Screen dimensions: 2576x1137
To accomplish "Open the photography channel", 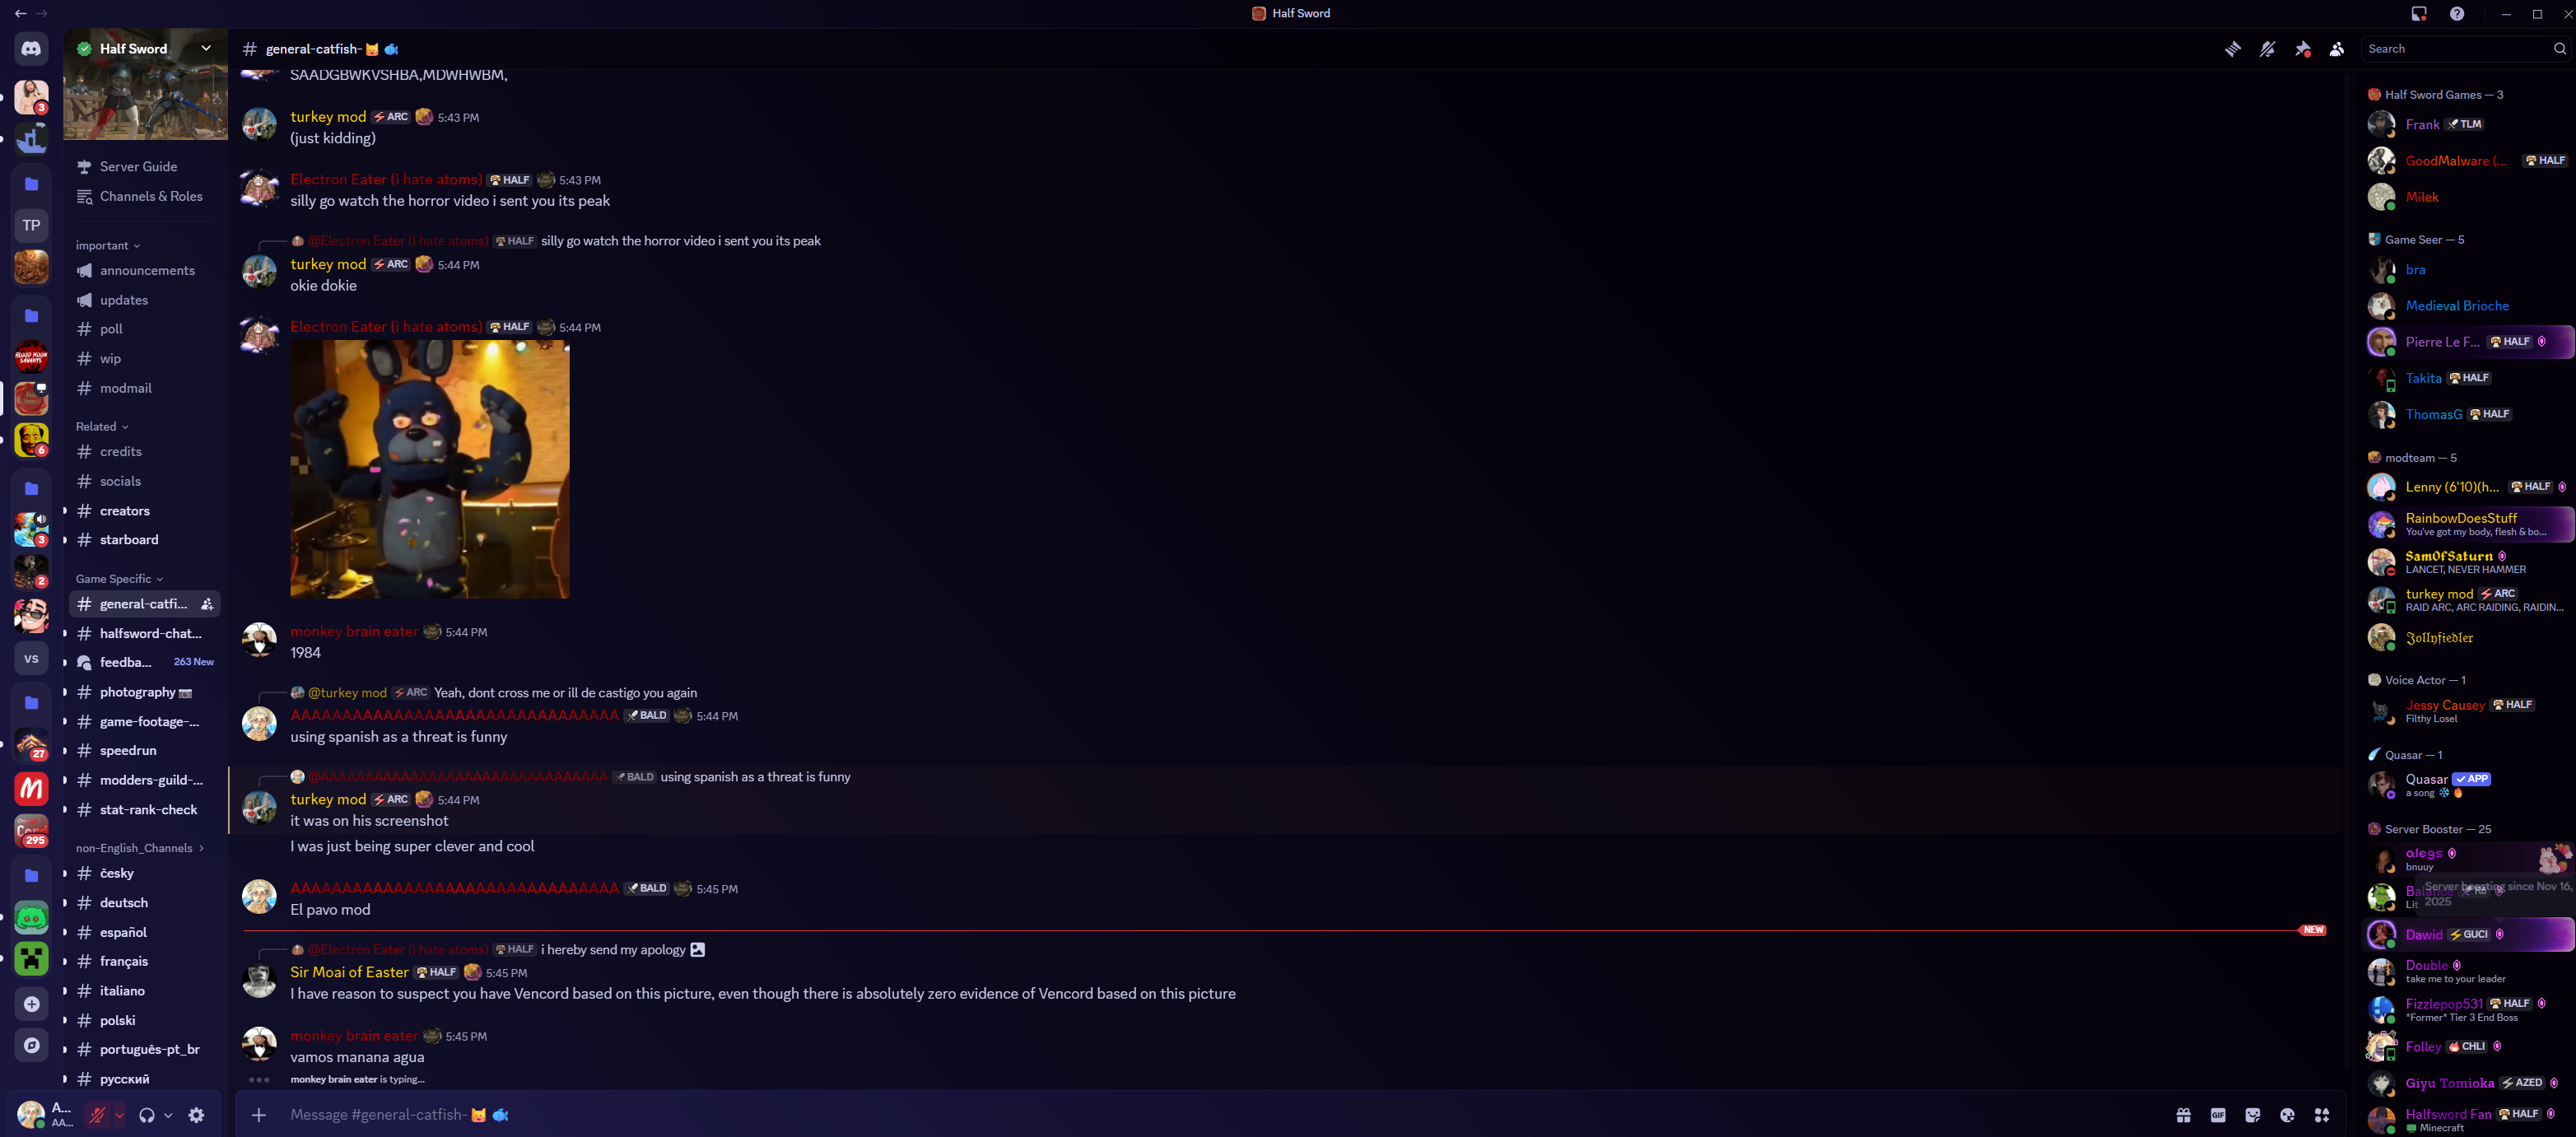I will point(146,692).
